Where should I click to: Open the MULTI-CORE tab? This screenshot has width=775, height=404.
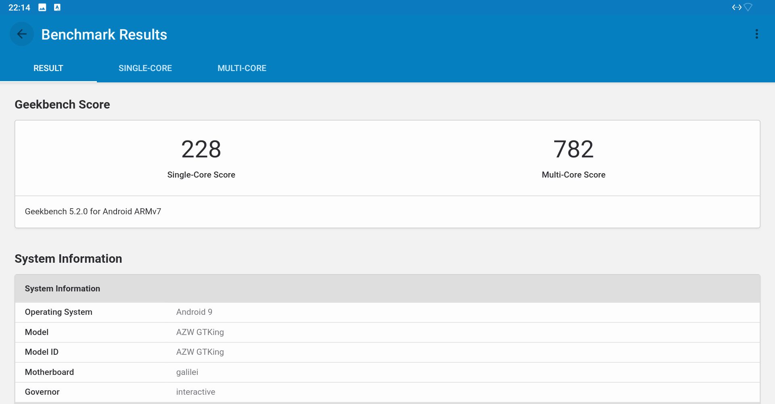point(242,68)
